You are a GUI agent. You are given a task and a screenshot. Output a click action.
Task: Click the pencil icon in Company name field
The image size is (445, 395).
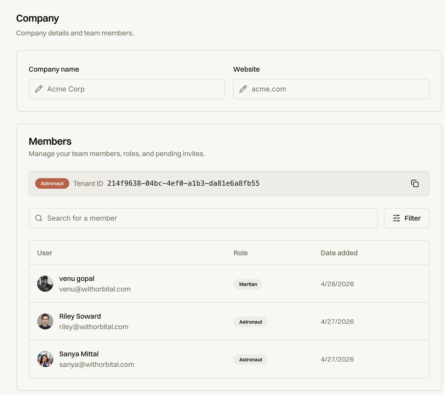click(39, 89)
